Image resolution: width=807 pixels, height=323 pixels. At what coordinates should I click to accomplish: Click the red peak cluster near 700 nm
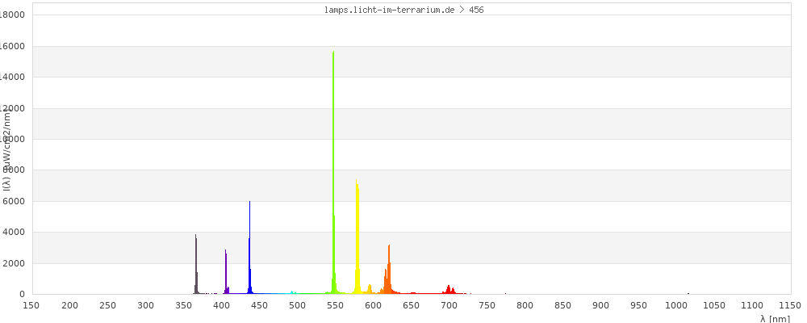point(449,289)
